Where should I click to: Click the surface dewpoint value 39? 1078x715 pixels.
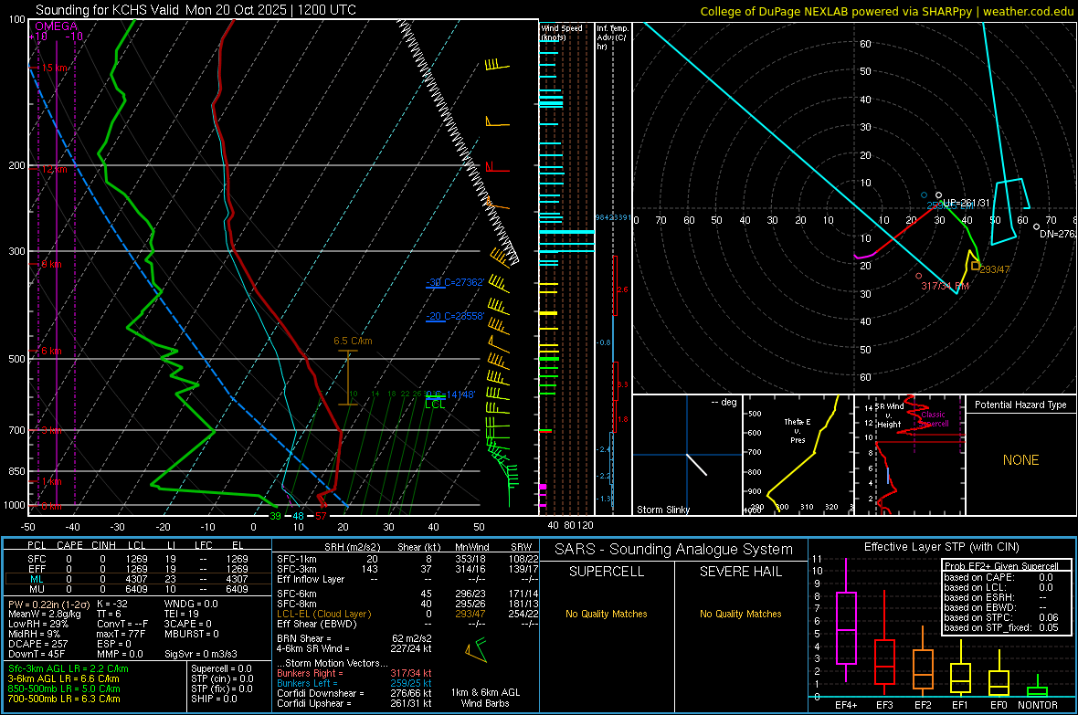275,516
